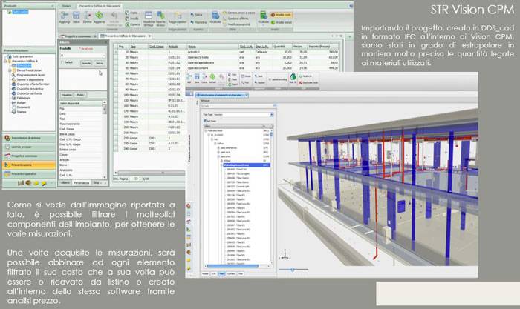Select the Albero tab at the panel bottom
520x309 pixels.
pos(65,182)
